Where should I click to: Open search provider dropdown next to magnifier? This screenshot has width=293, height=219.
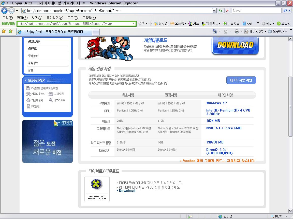click(290, 11)
